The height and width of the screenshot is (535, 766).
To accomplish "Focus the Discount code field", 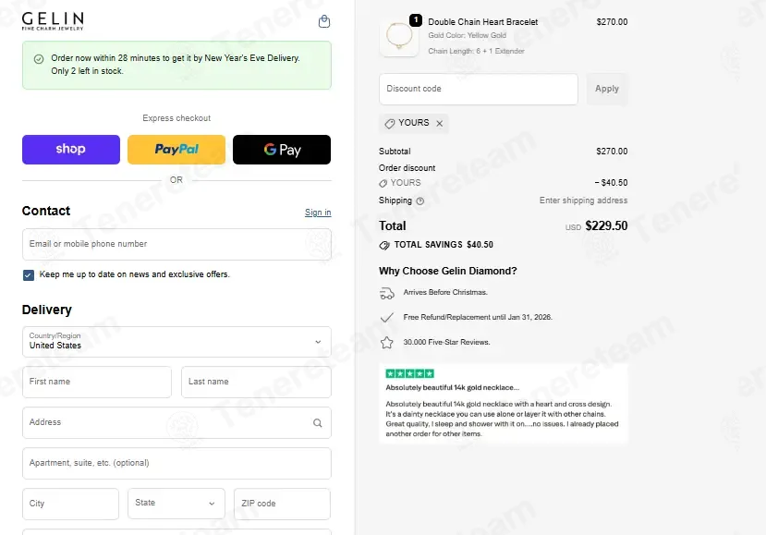I will pyautogui.click(x=479, y=89).
